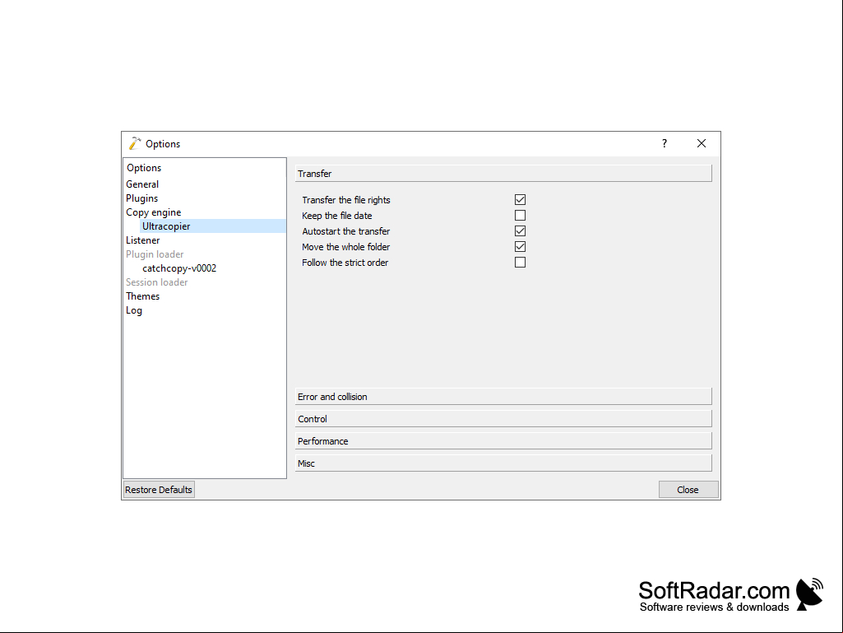Collapse the Transfer section header
Screen dimensions: 843x633
[x=503, y=174]
